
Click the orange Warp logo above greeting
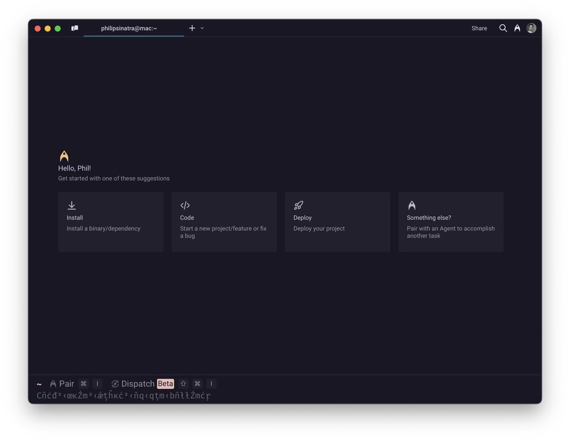coord(64,156)
